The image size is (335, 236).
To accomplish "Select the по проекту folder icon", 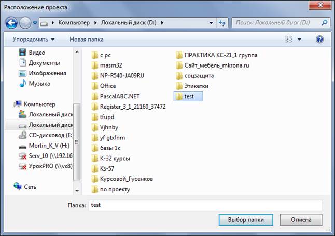I will pos(95,189).
